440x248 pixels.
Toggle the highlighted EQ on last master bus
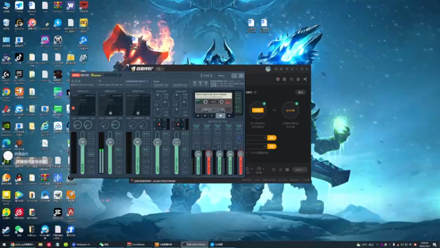pos(239,138)
